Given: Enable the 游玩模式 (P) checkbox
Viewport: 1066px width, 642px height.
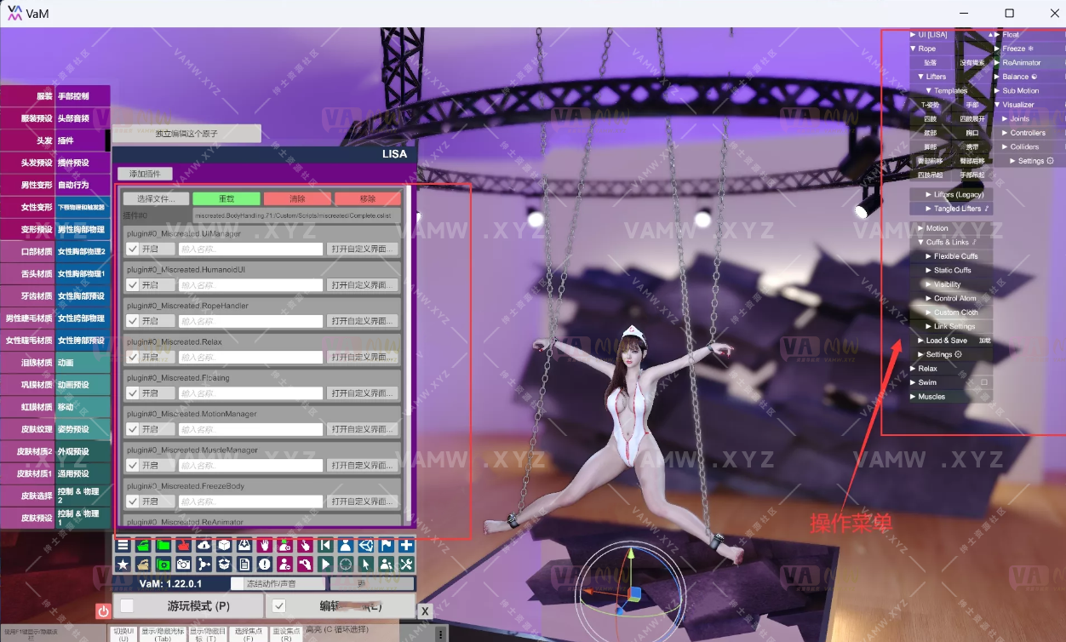Looking at the screenshot, I should pyautogui.click(x=127, y=606).
